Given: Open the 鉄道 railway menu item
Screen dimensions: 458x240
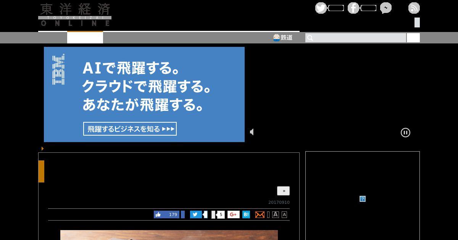Looking at the screenshot, I should 283,37.
